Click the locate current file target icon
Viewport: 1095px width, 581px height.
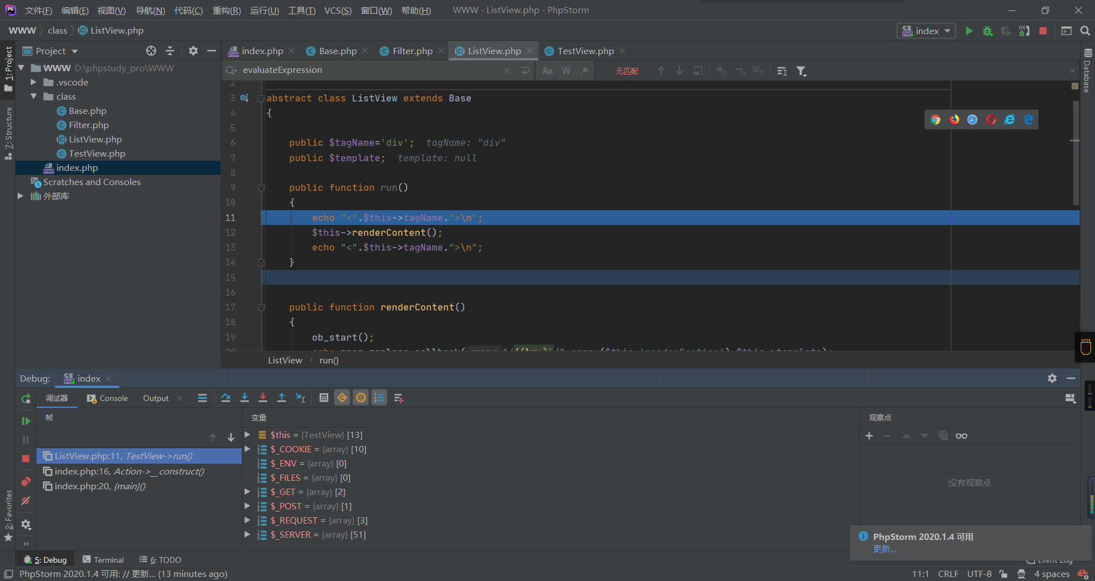pyautogui.click(x=151, y=51)
